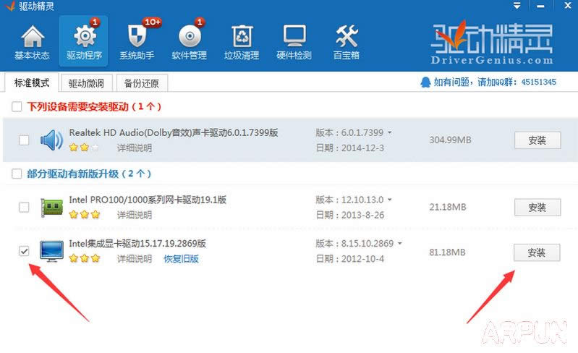
Task: Click 恢复旧版 link for Intel graphics driver
Action: [181, 258]
